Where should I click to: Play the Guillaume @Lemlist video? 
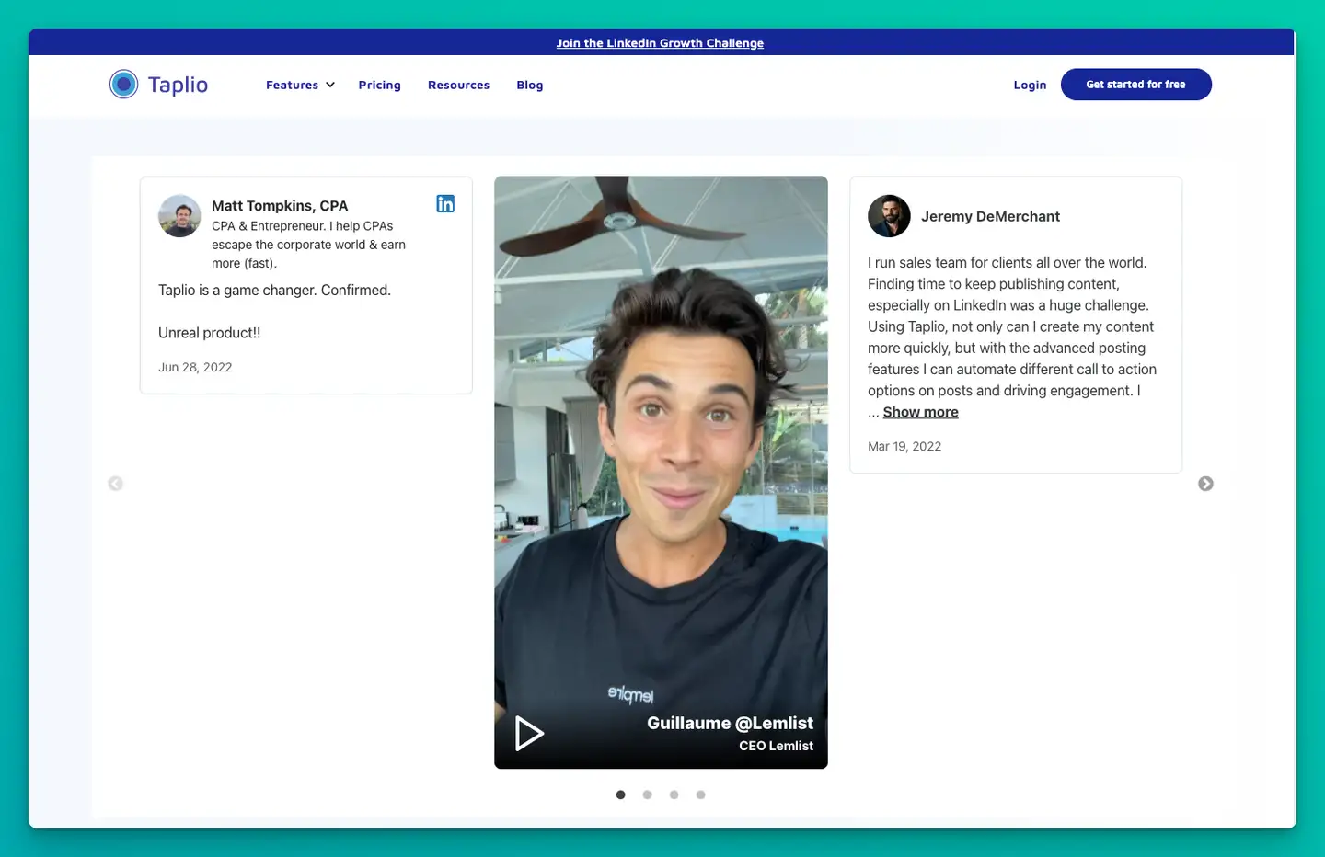click(x=528, y=733)
